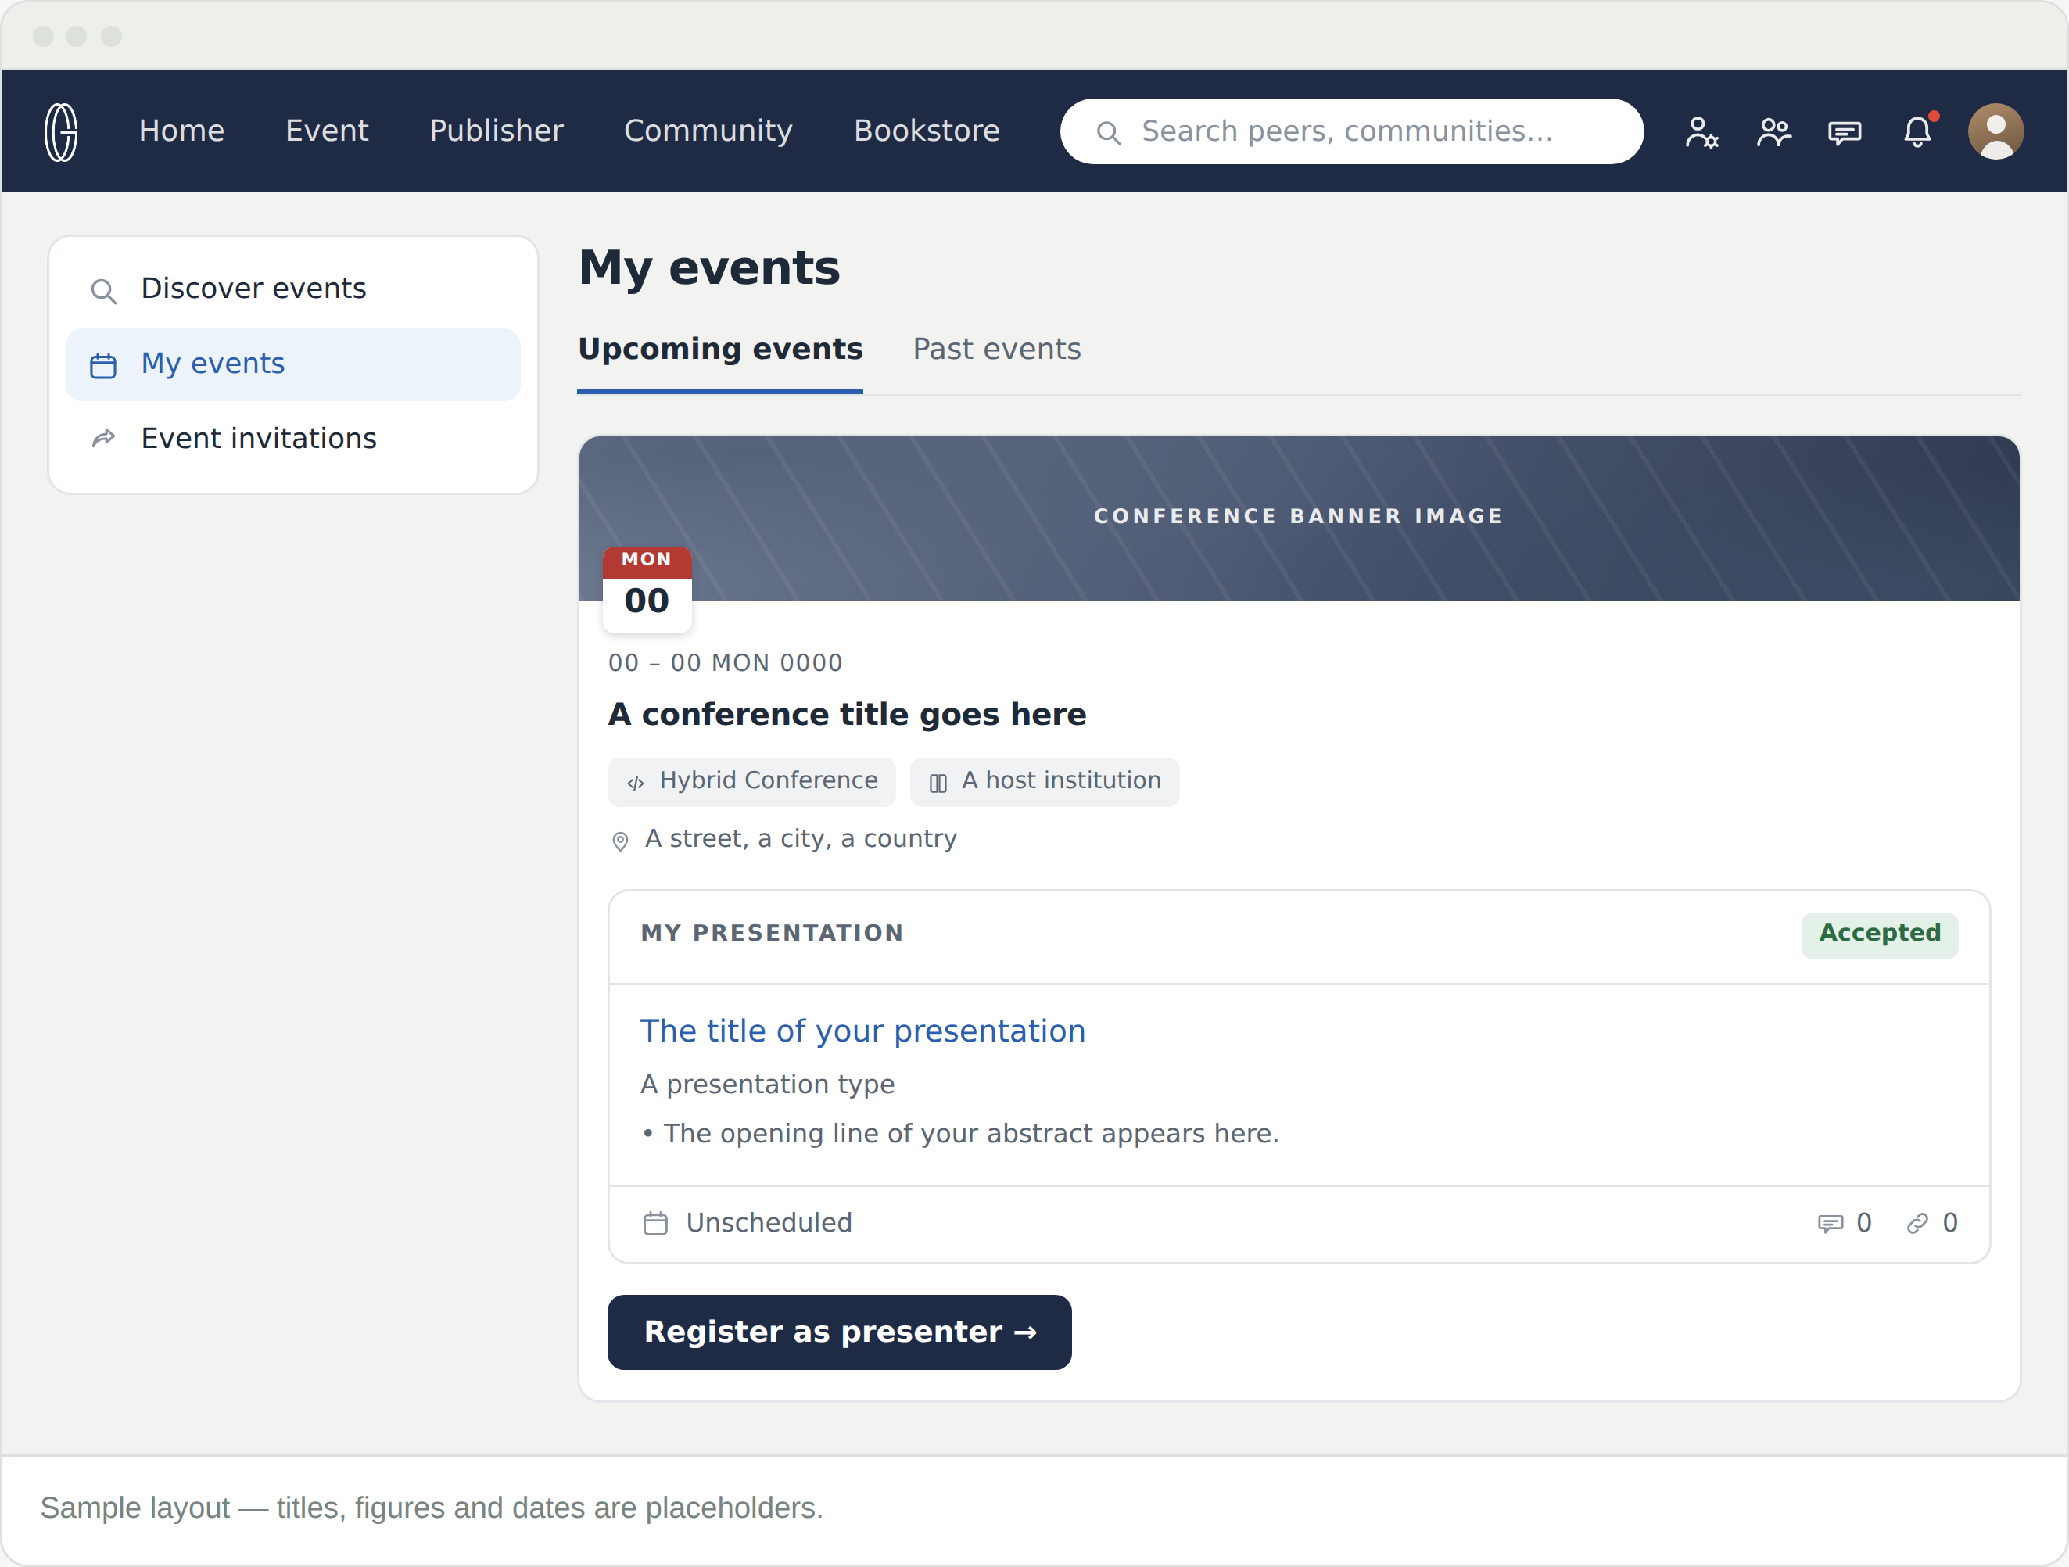
Task: Open the messages chat icon
Action: tap(1845, 132)
